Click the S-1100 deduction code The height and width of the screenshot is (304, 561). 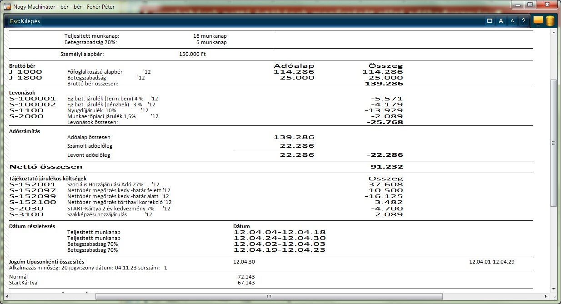pyautogui.click(x=26, y=110)
